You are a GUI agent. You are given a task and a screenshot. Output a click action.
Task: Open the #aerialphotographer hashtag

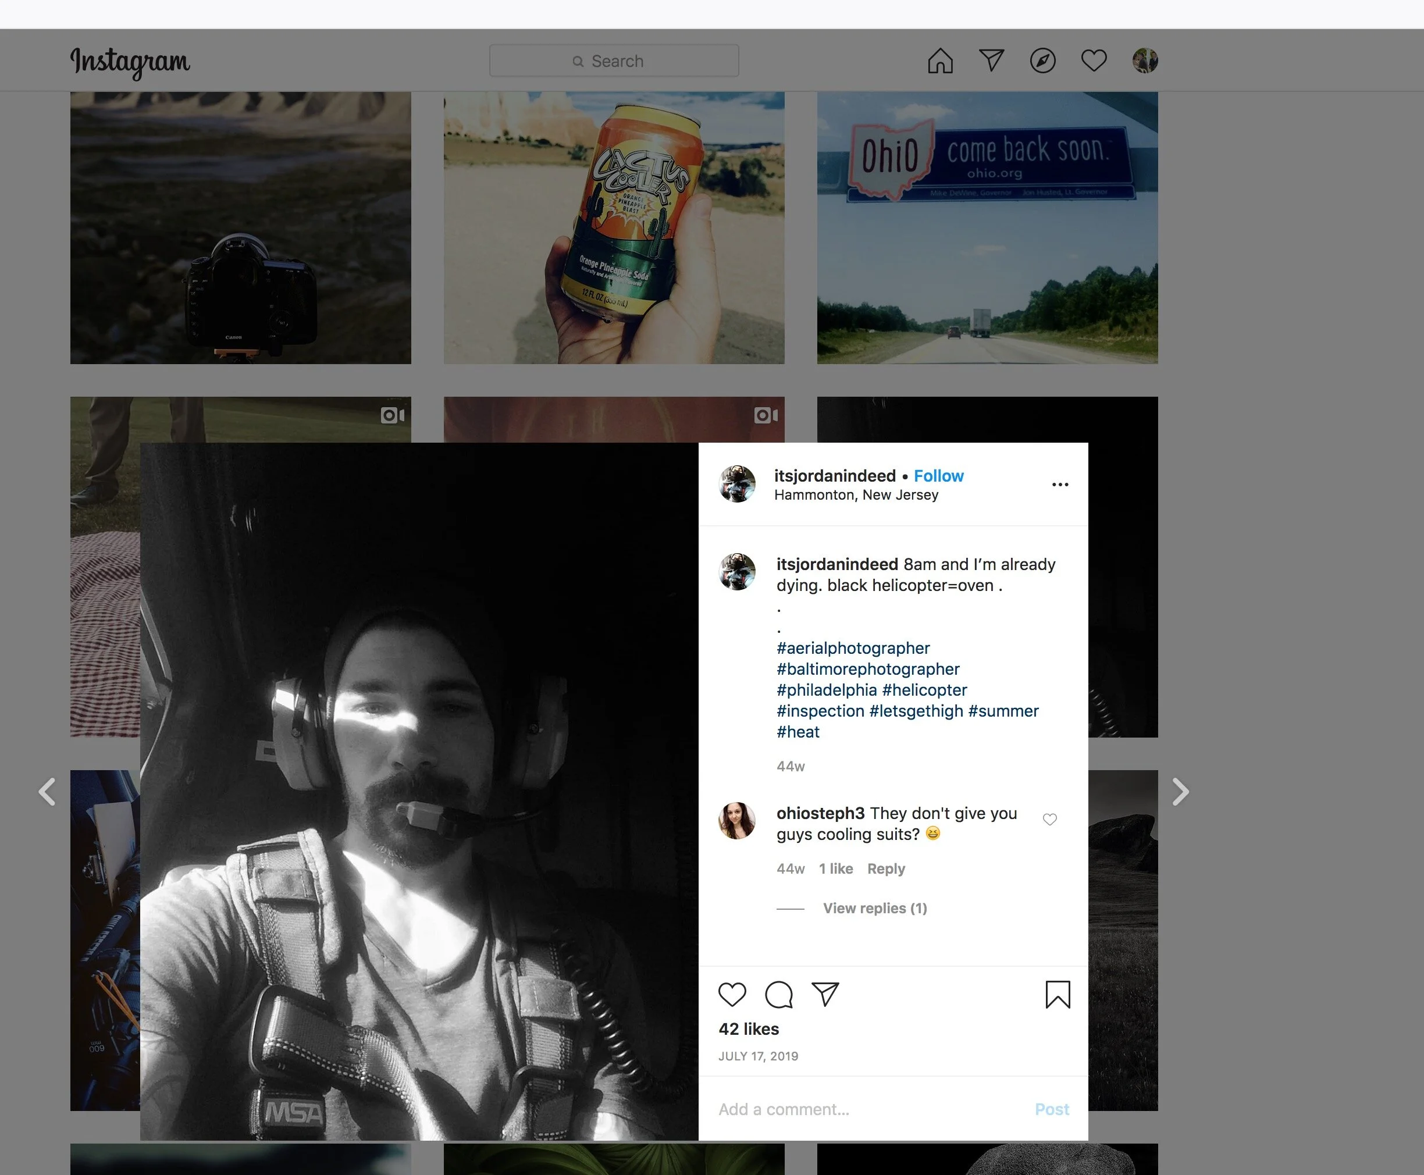[x=853, y=649]
